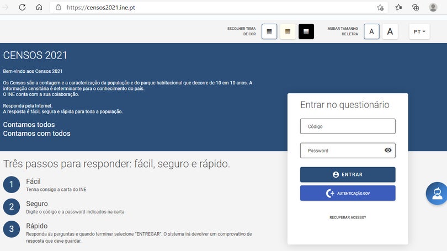Click the step 2 circle for Seguro

(12, 206)
